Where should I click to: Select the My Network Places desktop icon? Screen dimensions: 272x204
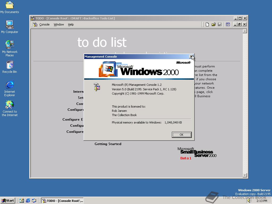point(10,49)
